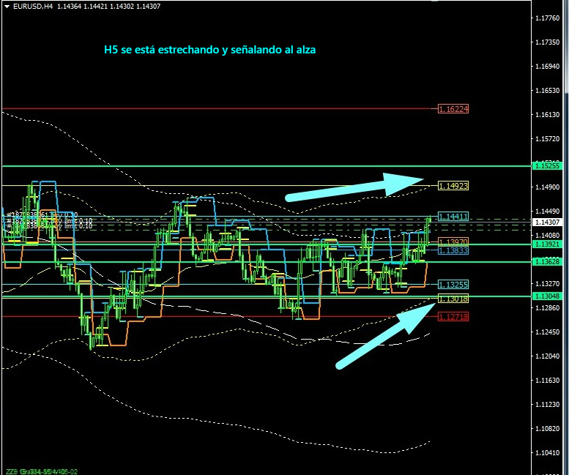Click the yellow 1.13018 level label

point(453,299)
